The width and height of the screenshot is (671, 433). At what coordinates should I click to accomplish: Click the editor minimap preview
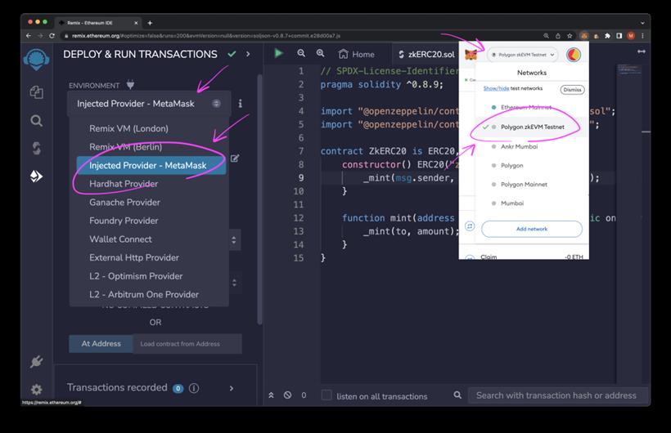pos(629,70)
